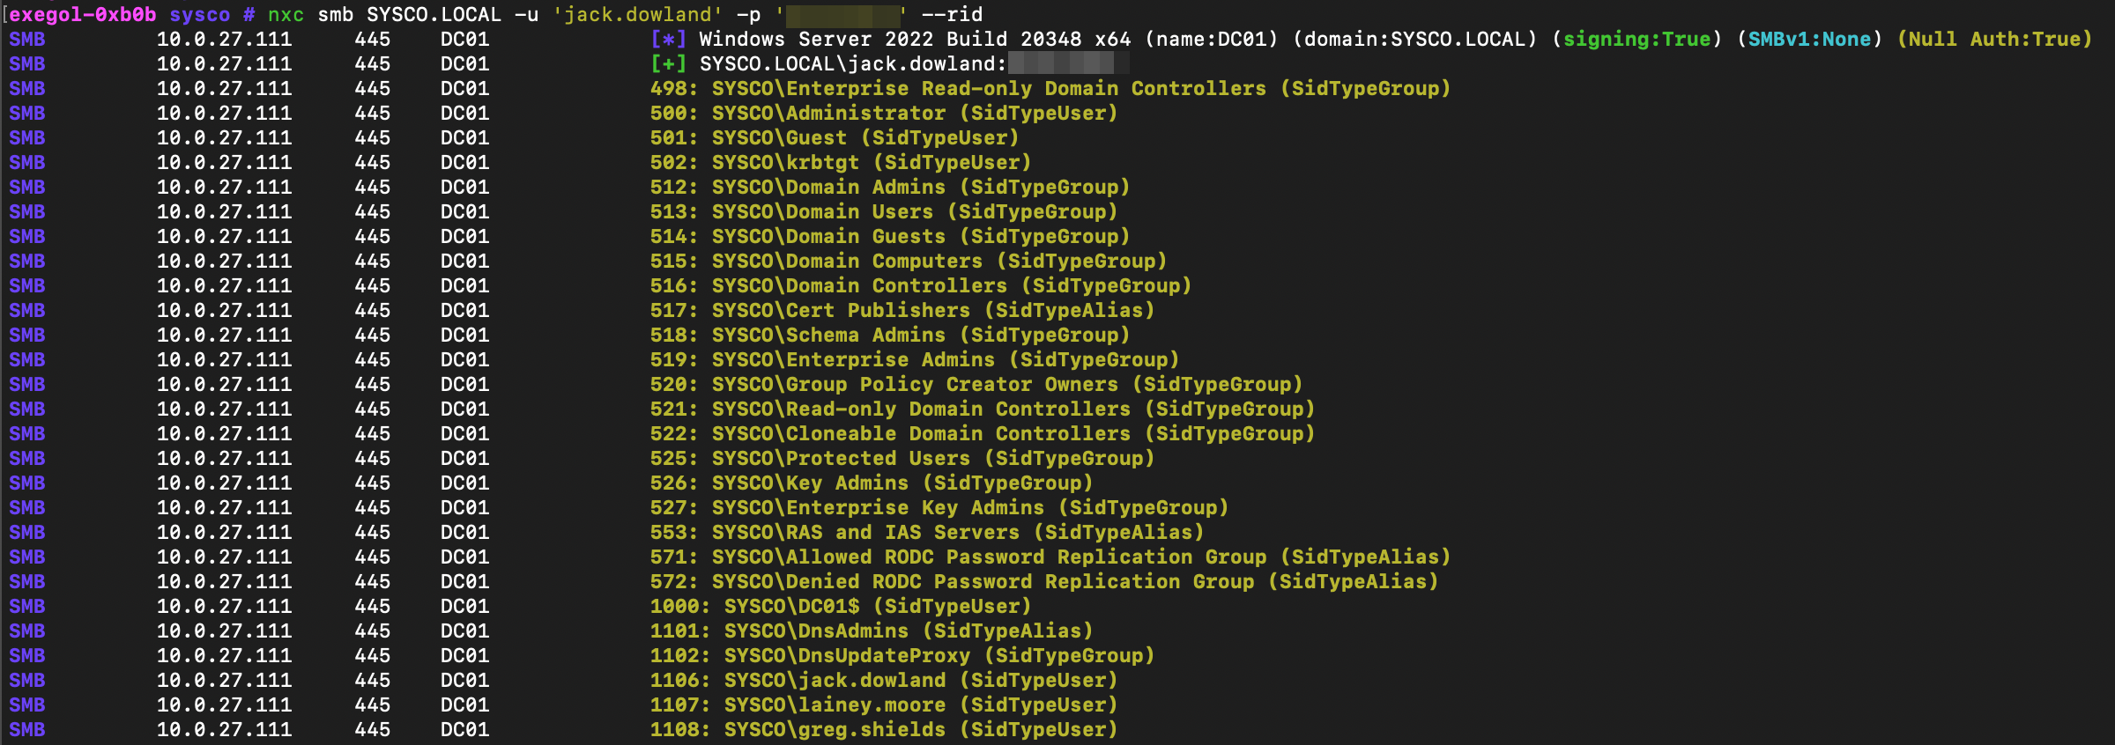This screenshot has height=745, width=2115.
Task: Click the yellow Null Auth:True text
Action: click(x=1994, y=40)
